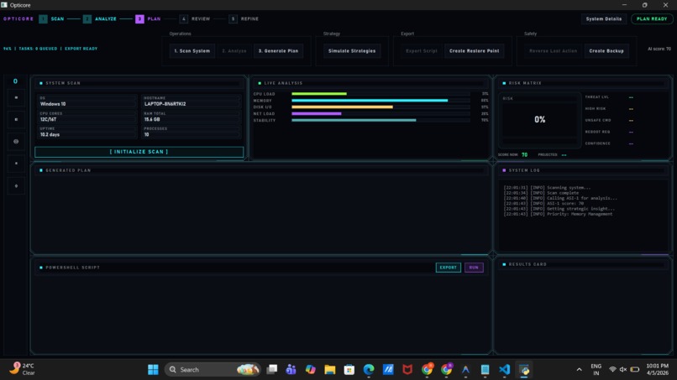
Task: Open step 5 REFINE
Action: (x=244, y=19)
